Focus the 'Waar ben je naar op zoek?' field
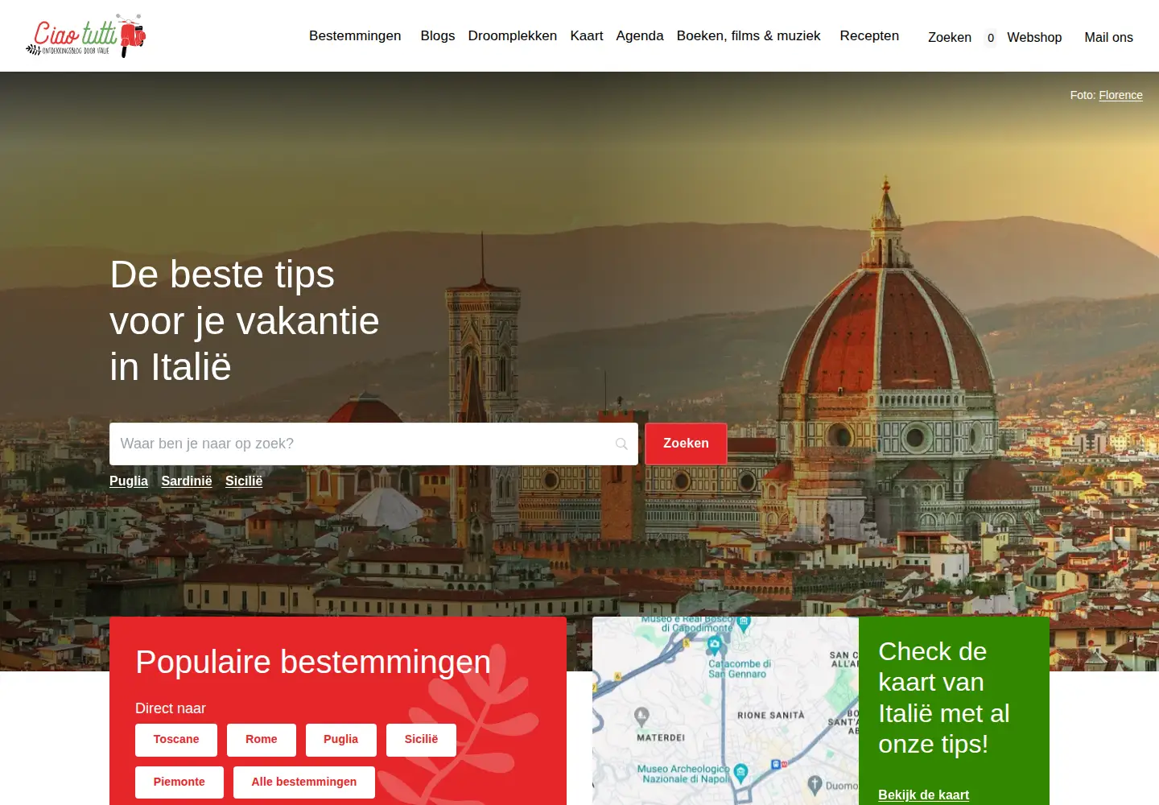Image resolution: width=1159 pixels, height=805 pixels. (373, 444)
